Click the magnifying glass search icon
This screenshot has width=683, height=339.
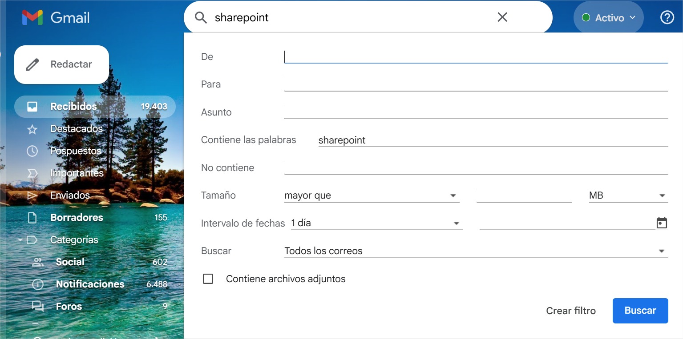click(x=201, y=17)
